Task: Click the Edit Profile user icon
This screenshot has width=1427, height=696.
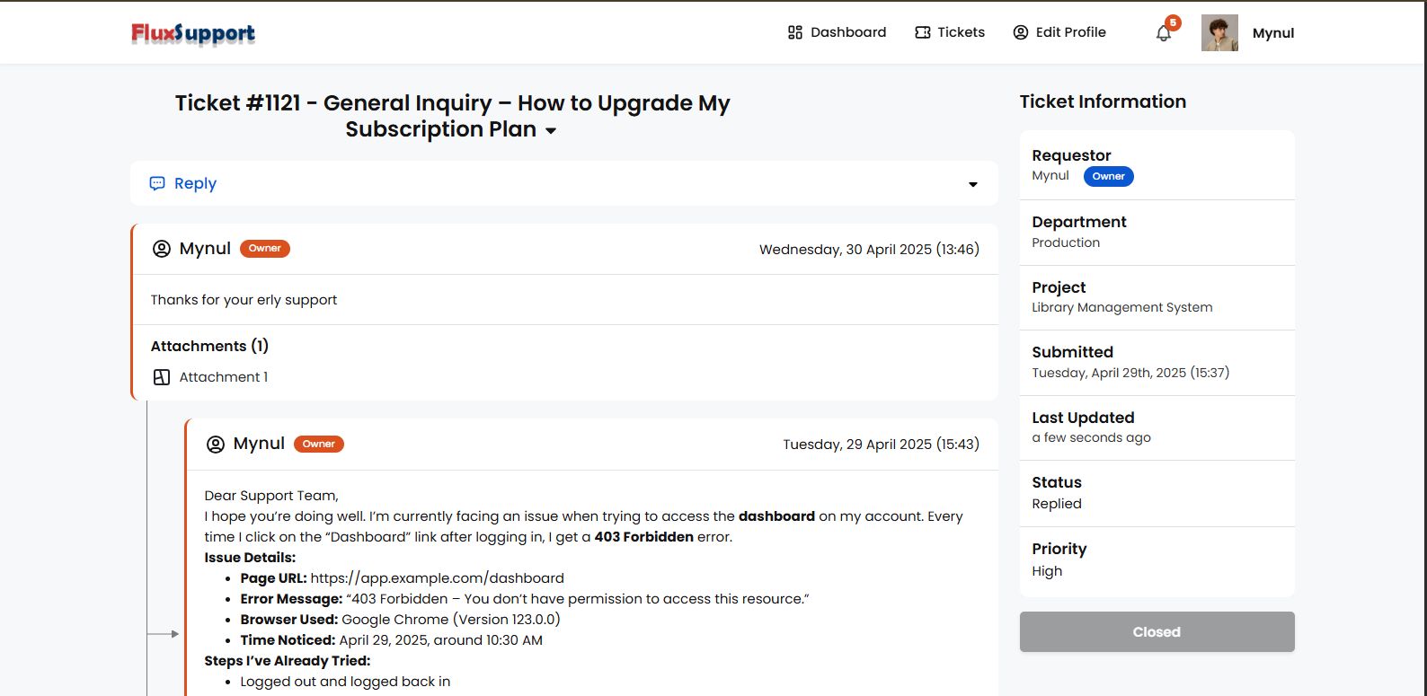Action: pos(1020,32)
